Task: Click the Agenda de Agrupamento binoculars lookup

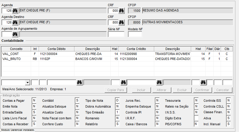Action: pos(15,34)
